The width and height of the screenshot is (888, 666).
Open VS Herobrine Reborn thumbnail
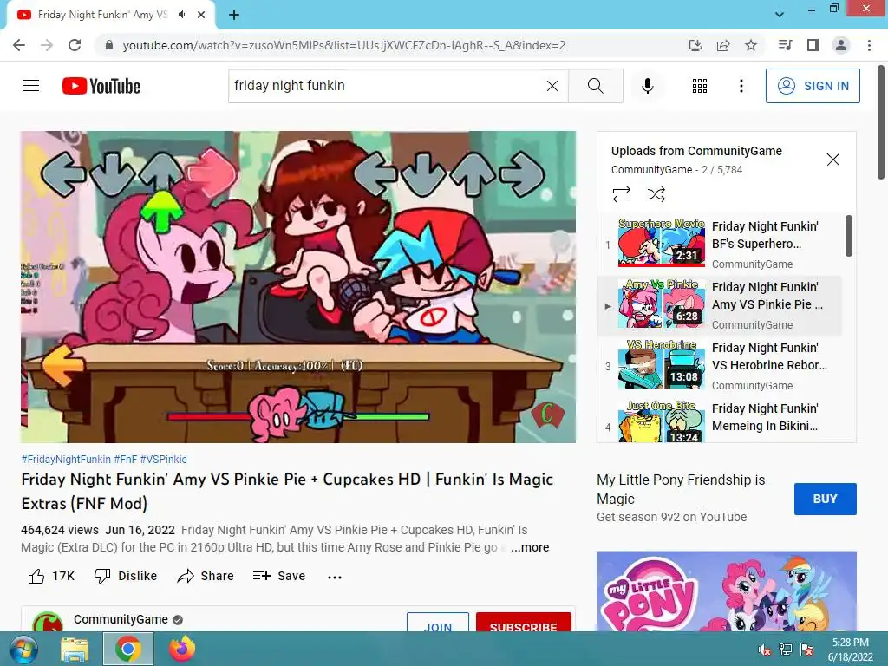click(662, 364)
